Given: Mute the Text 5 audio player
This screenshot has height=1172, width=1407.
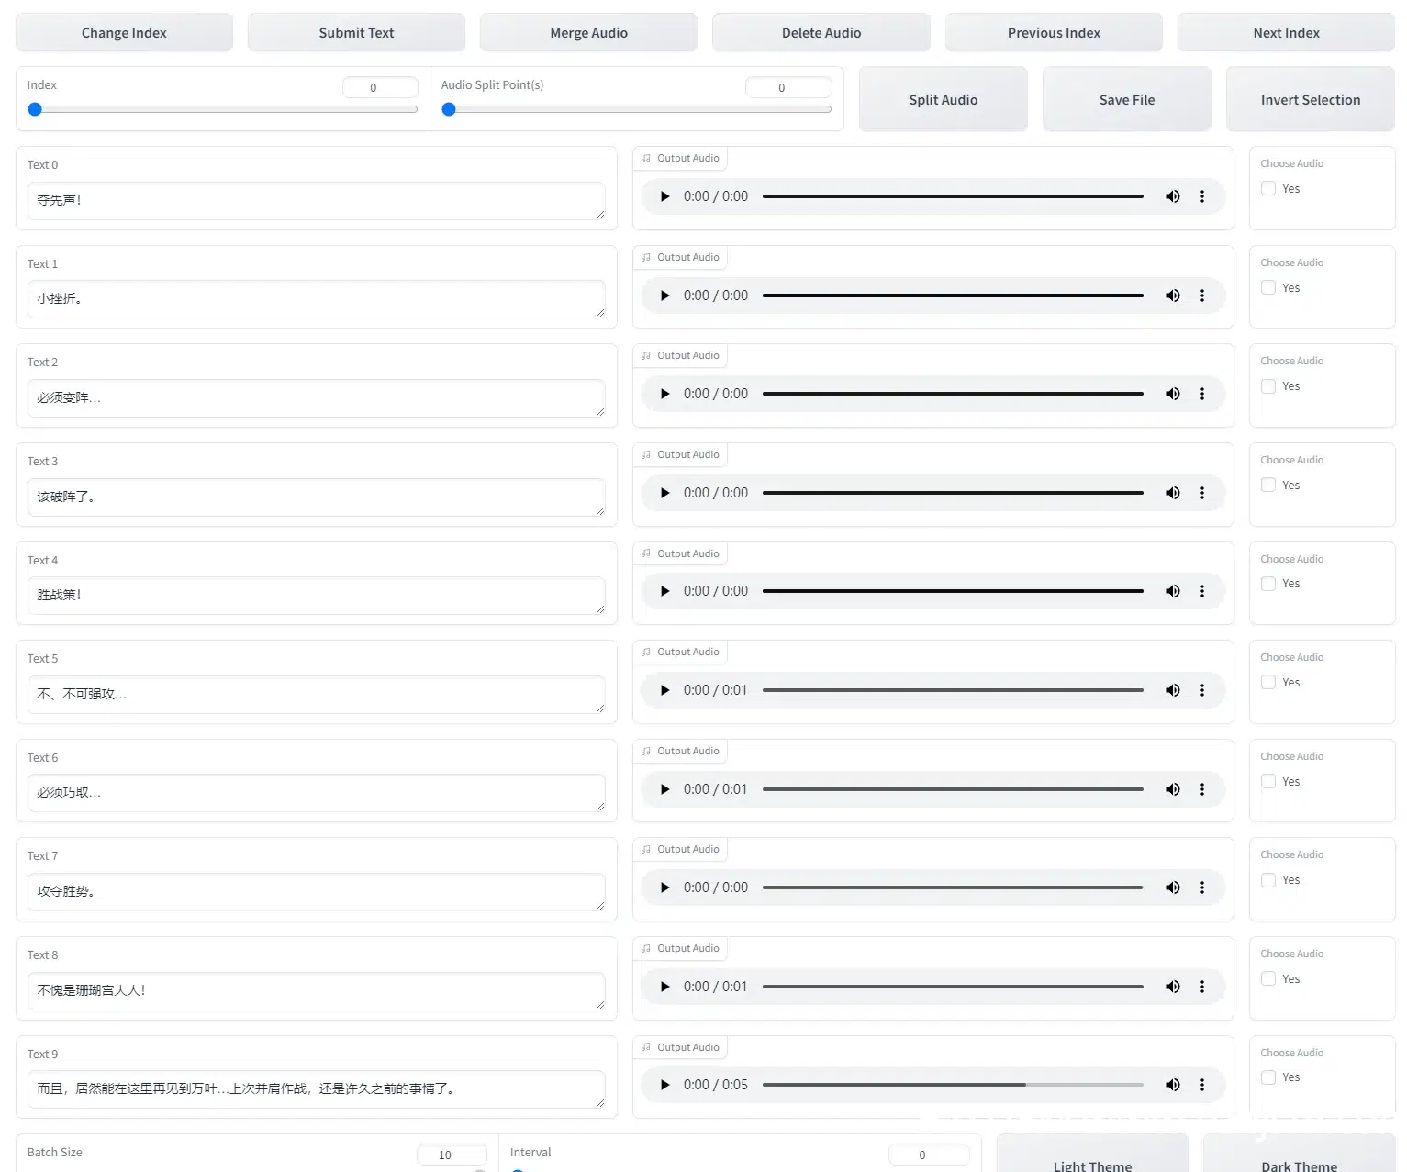Looking at the screenshot, I should (x=1173, y=690).
